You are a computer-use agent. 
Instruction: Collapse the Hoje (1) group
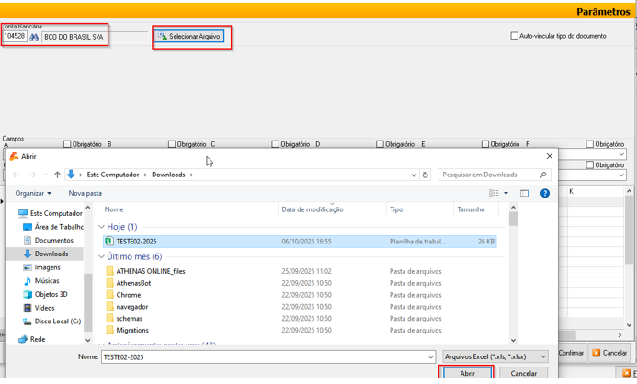(x=102, y=227)
